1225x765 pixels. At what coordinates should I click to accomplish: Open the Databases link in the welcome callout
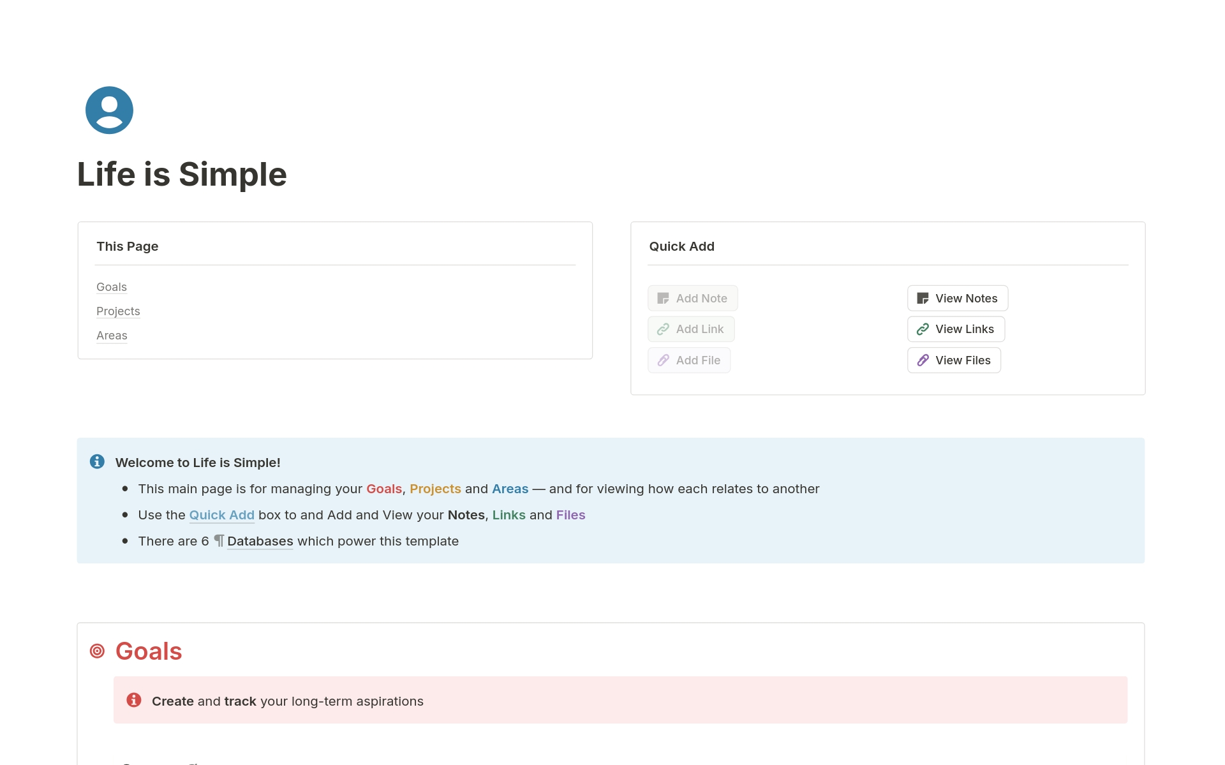pos(260,541)
